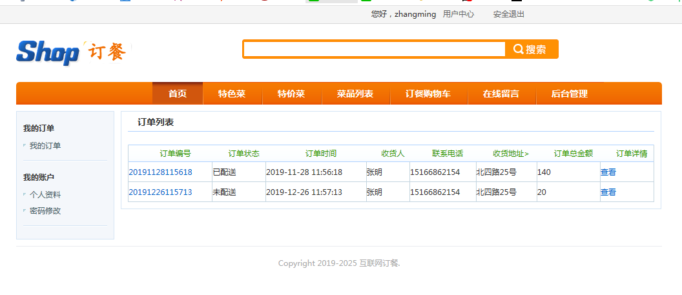Click the 订单编号 column header
Viewport: 682px width, 295px height.
(175, 154)
